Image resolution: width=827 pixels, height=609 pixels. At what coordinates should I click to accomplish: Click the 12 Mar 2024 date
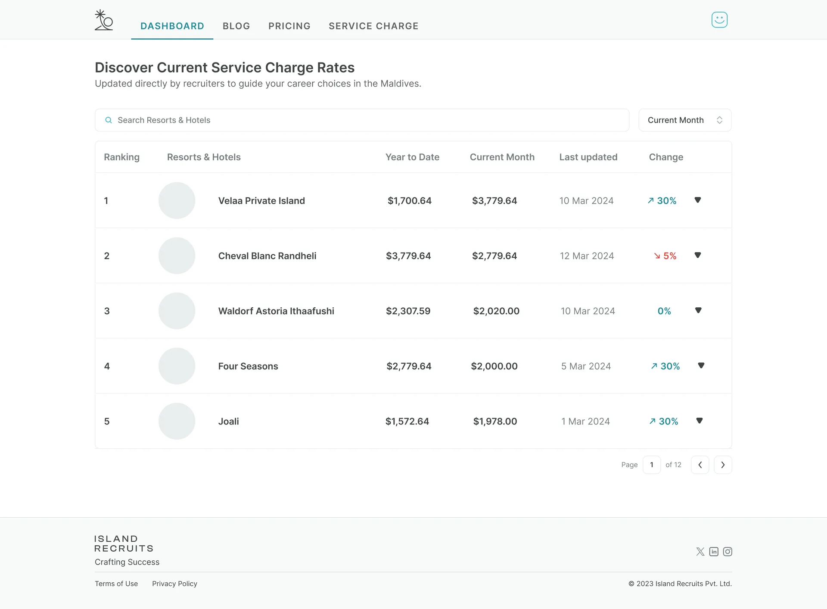pos(587,256)
